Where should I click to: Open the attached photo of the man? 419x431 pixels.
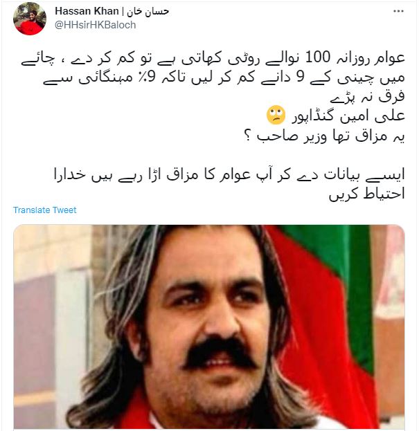click(x=209, y=327)
